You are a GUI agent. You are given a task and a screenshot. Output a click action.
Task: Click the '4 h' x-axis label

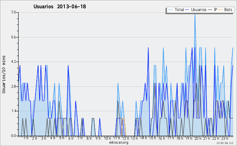[x=53, y=138]
